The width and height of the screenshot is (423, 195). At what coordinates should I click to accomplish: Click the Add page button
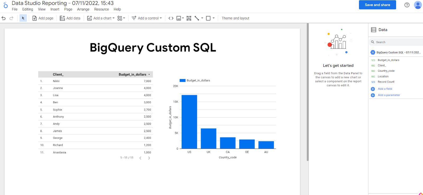(43, 18)
